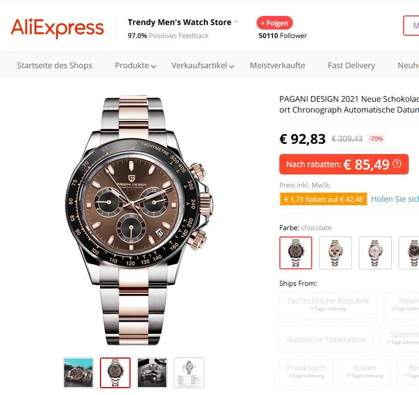Screen dimensions: 419x395
Task: Go to Startseite des Shops
Action: [x=55, y=65]
